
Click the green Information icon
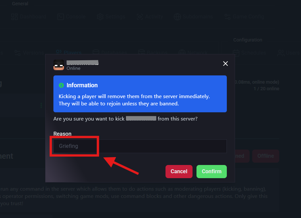(x=61, y=85)
